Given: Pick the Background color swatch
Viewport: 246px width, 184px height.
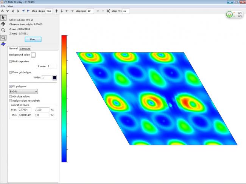Looking at the screenshot, I should 33,55.
